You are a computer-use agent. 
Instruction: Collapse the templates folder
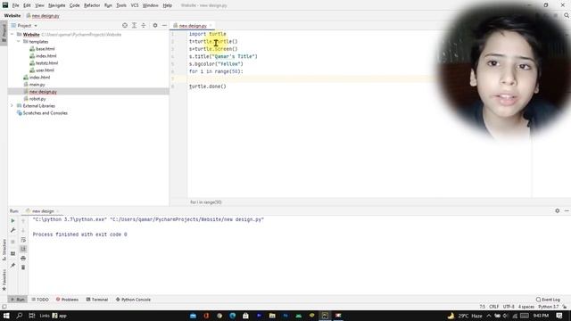[x=19, y=42]
